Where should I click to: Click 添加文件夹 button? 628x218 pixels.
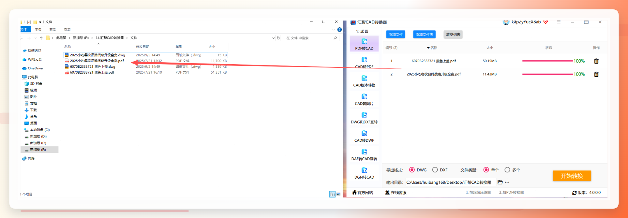[x=424, y=35]
